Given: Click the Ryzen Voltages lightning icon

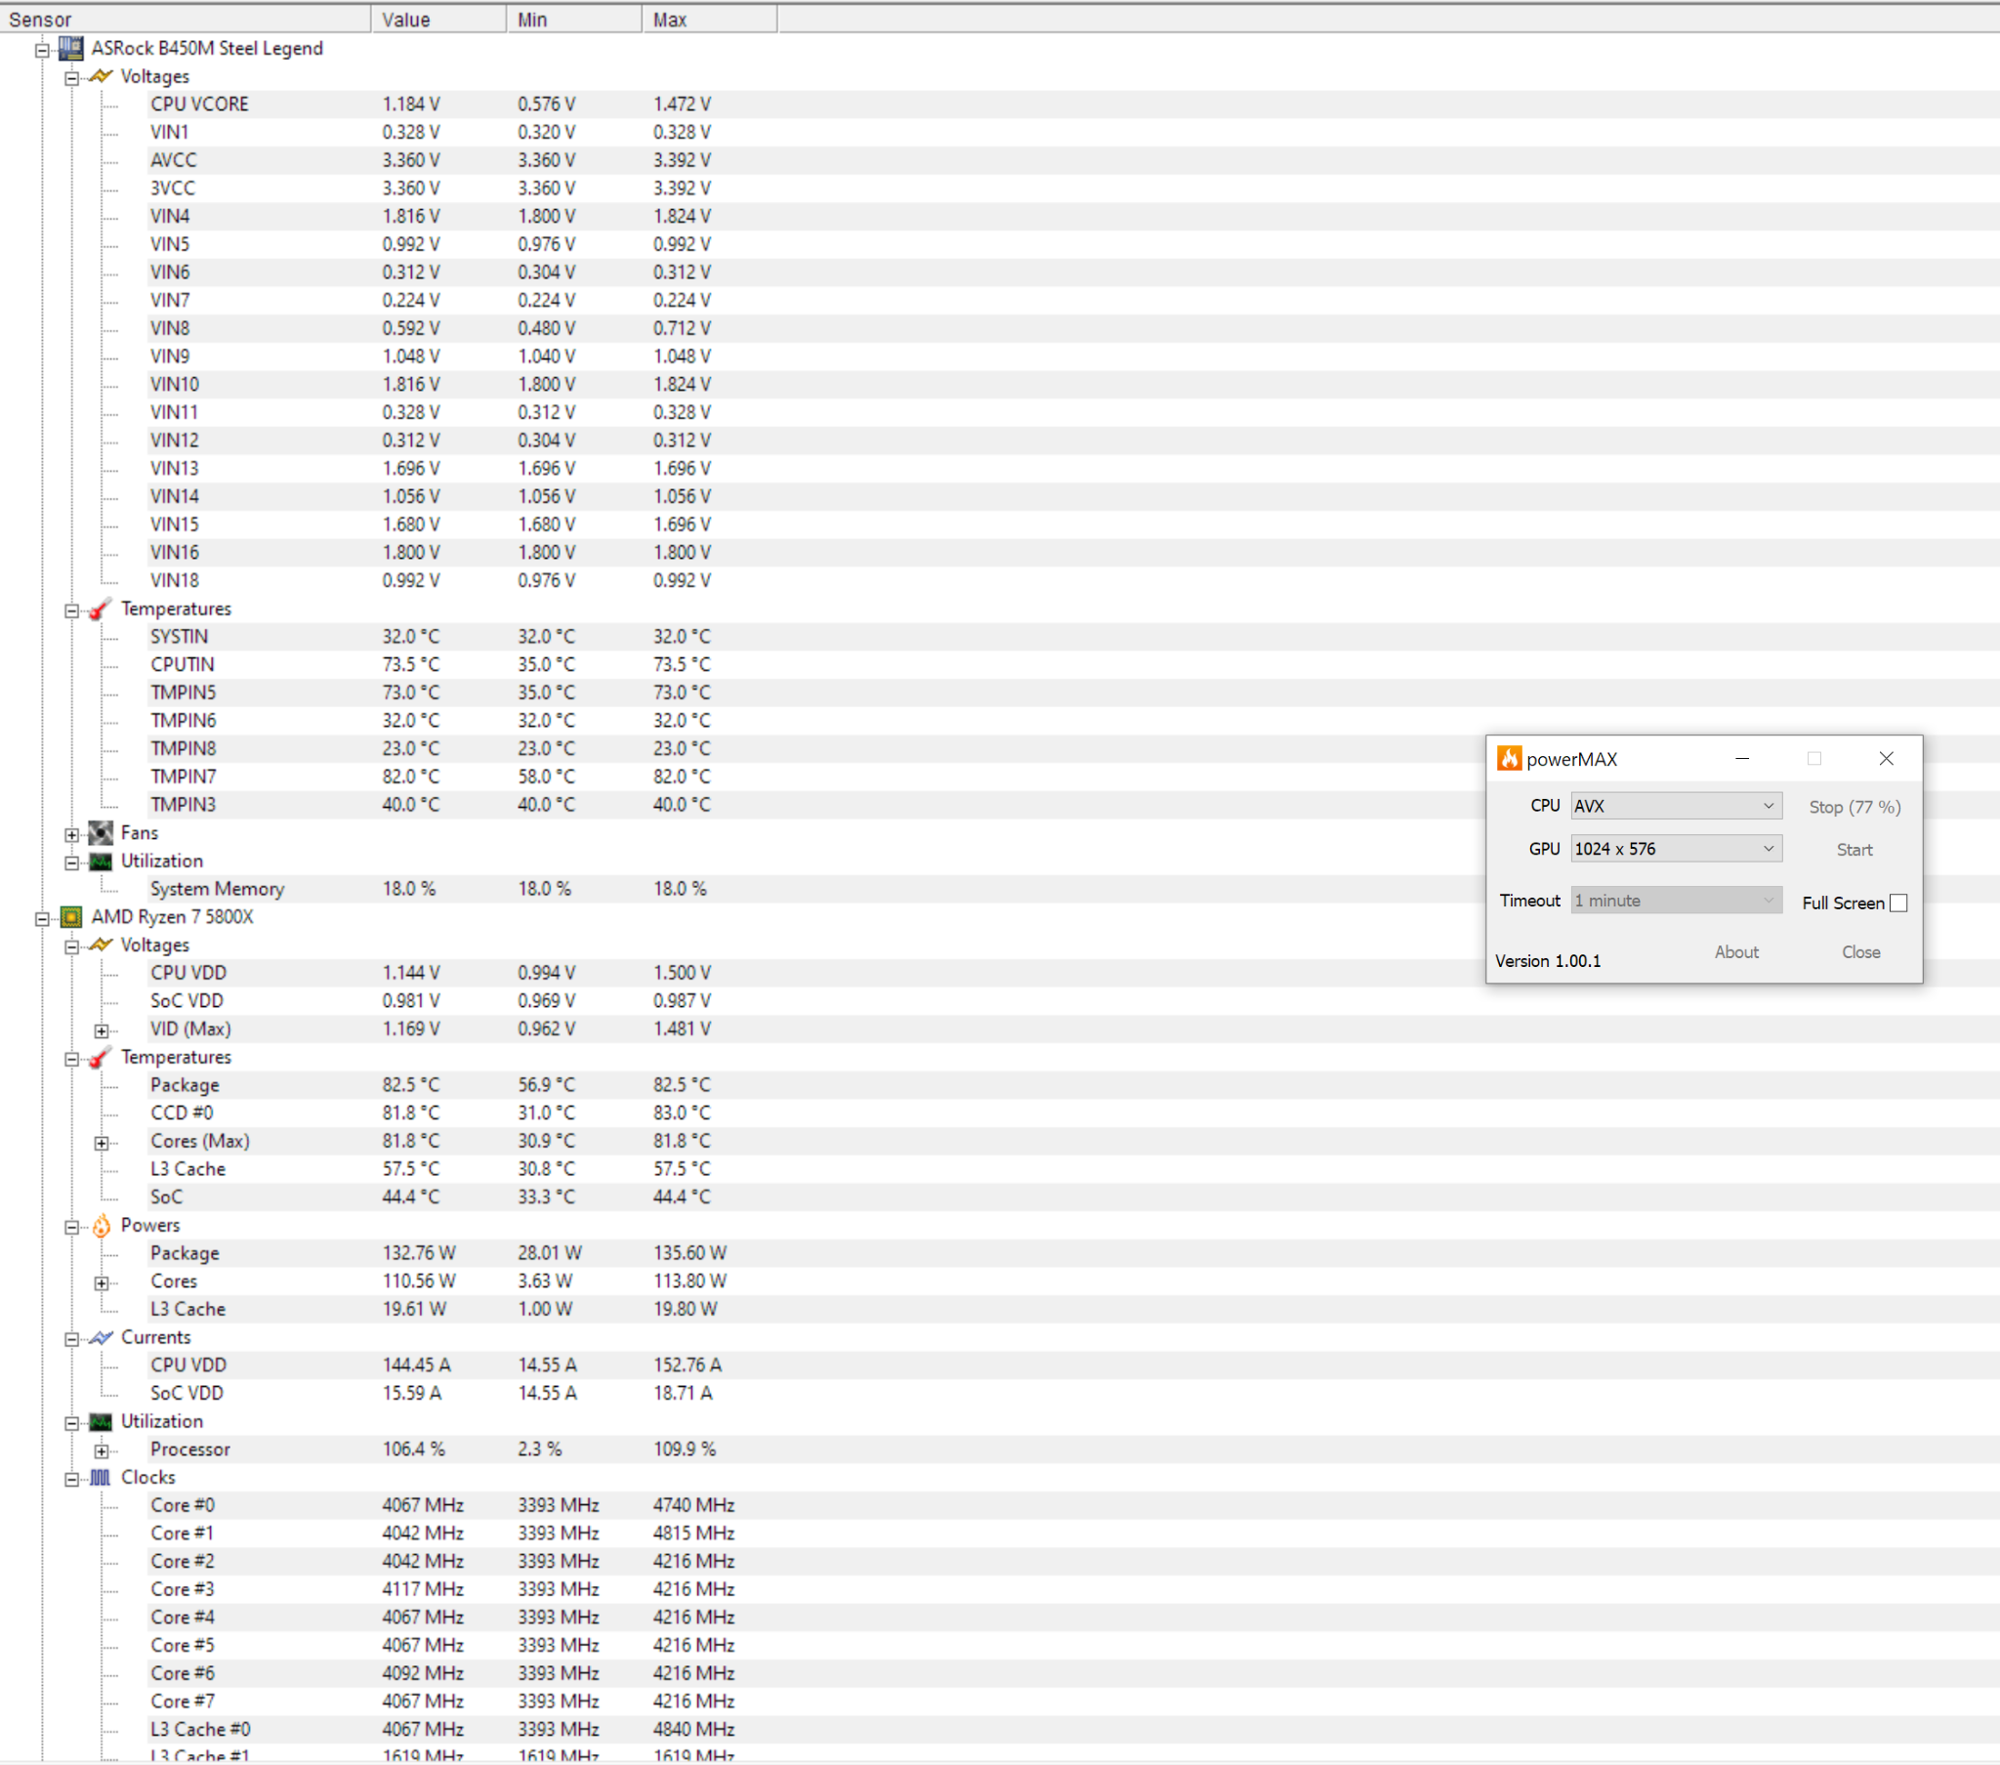Looking at the screenshot, I should coord(101,946).
